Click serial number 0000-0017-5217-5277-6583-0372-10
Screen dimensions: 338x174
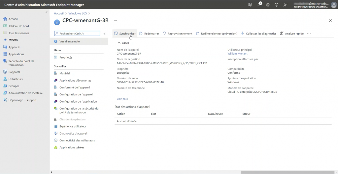click(140, 82)
